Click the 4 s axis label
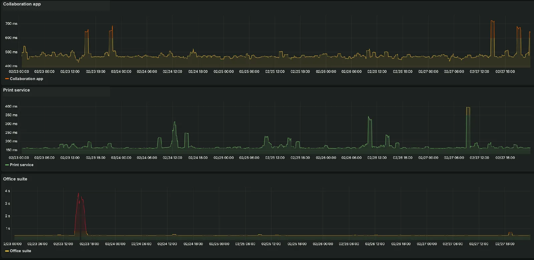Screen dimensions: 534x260 tap(7, 191)
